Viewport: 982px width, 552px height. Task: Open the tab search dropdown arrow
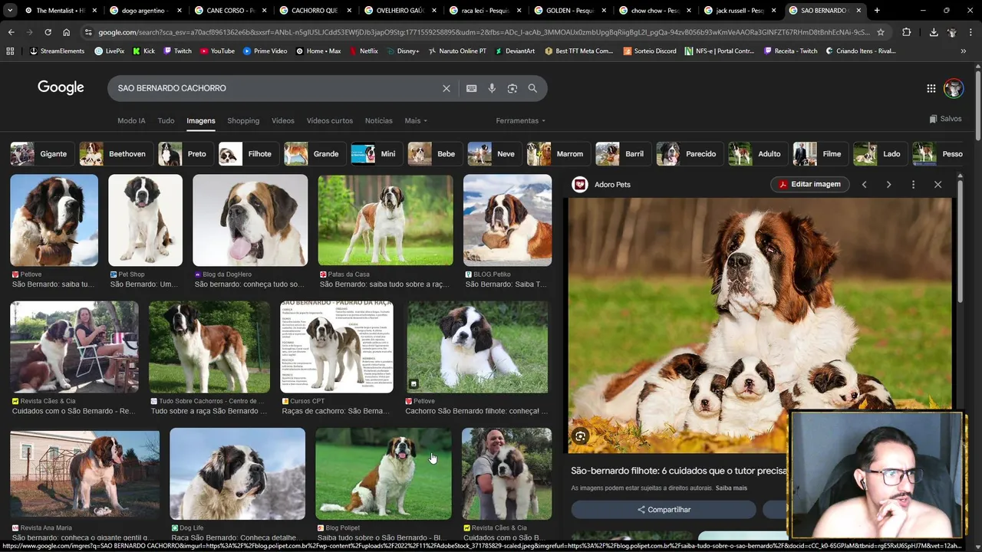coord(11,11)
